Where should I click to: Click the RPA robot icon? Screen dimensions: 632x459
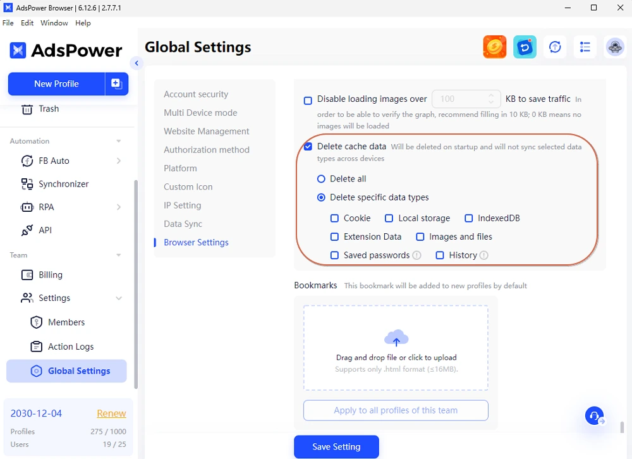(27, 207)
